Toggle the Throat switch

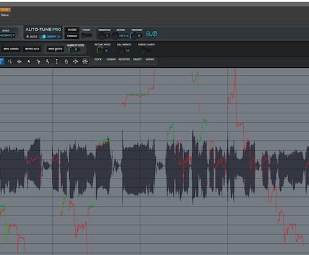click(x=87, y=36)
